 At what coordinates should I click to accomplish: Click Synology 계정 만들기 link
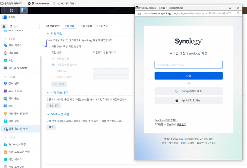click(x=166, y=120)
